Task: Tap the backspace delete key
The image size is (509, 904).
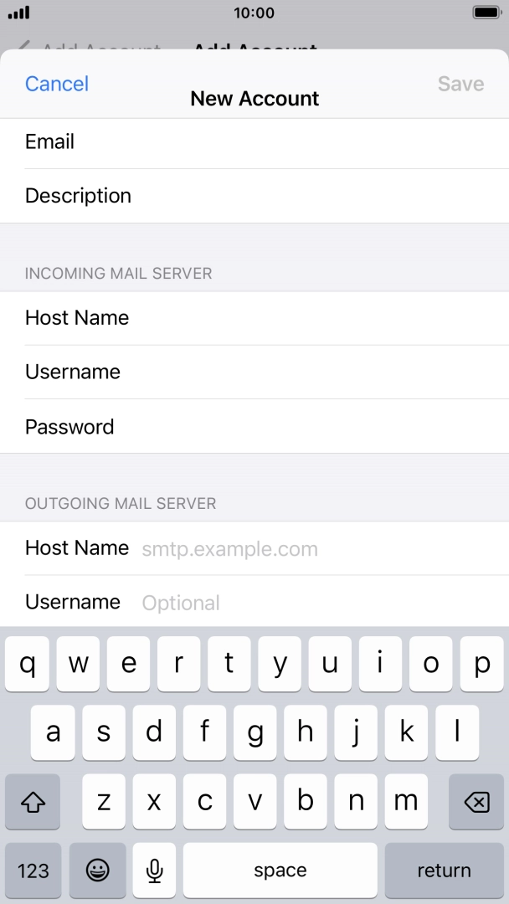Action: coord(476,801)
